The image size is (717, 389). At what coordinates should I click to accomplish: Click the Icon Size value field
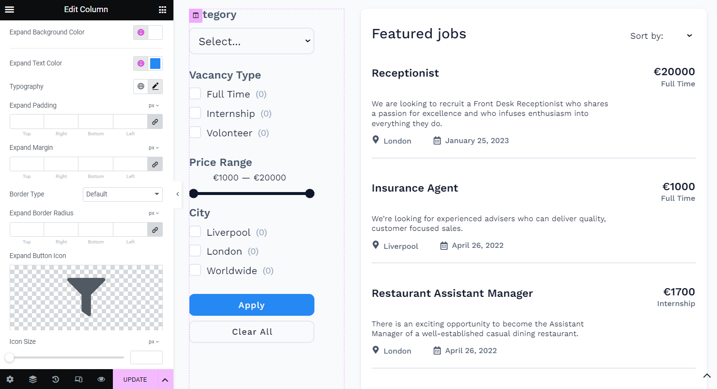click(x=146, y=357)
